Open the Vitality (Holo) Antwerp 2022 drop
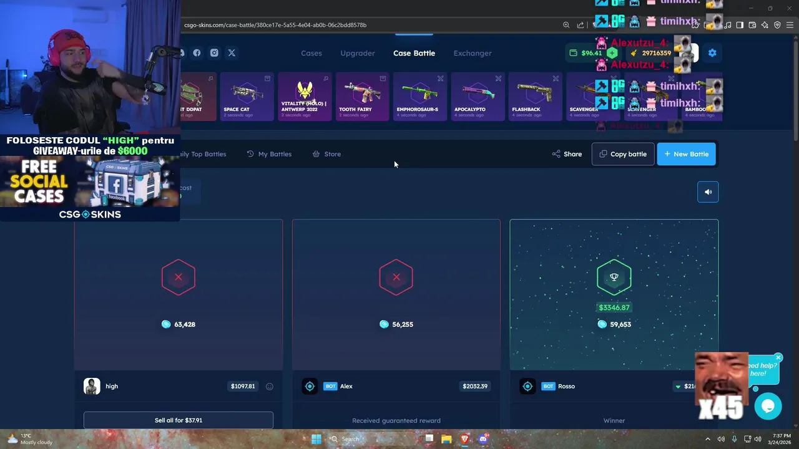799x449 pixels. tap(305, 96)
